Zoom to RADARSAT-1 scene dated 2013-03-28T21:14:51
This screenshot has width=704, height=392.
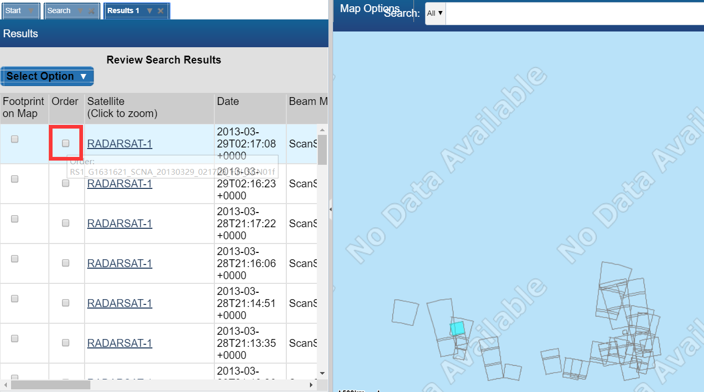click(120, 303)
